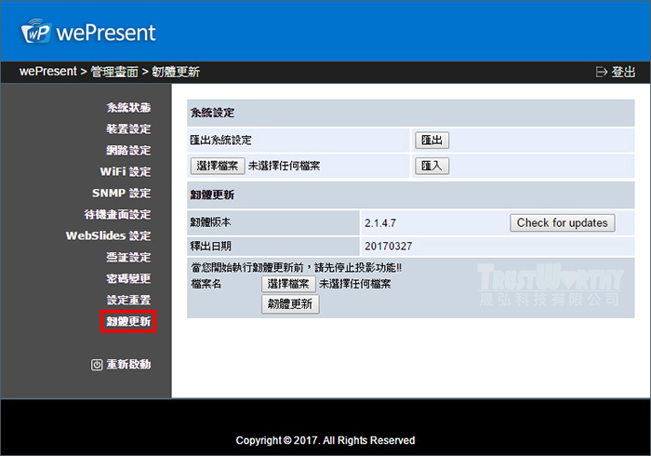Click the 釋出日期 label
The image size is (651, 456).
210,247
